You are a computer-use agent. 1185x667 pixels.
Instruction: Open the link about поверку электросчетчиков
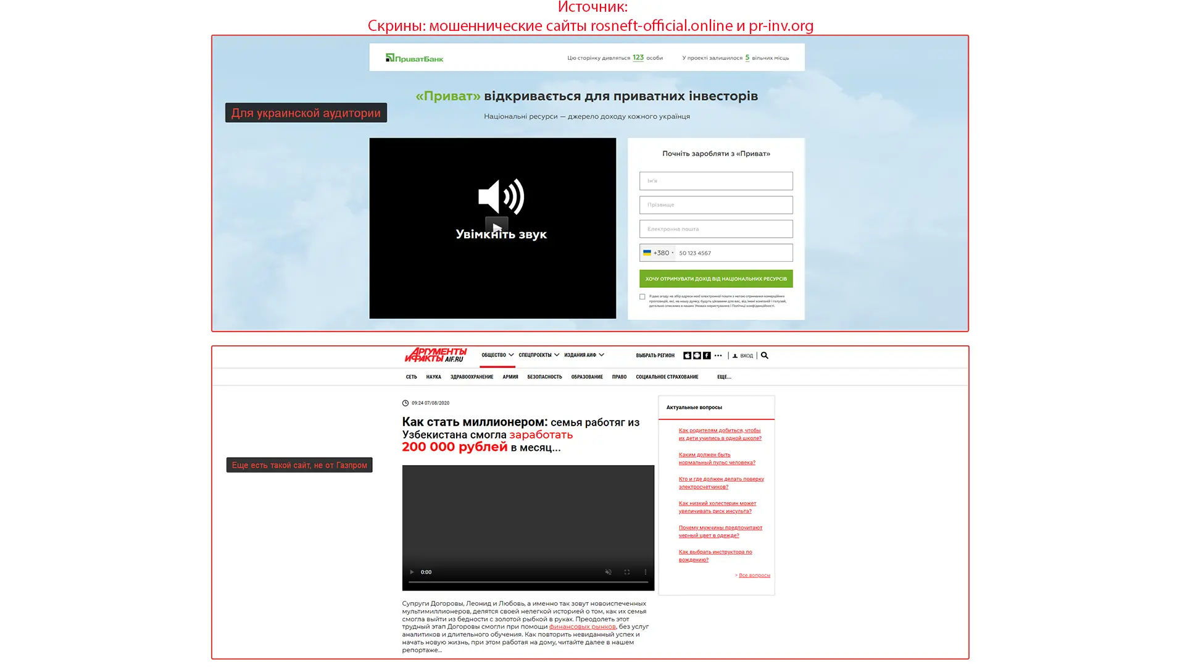tap(721, 482)
